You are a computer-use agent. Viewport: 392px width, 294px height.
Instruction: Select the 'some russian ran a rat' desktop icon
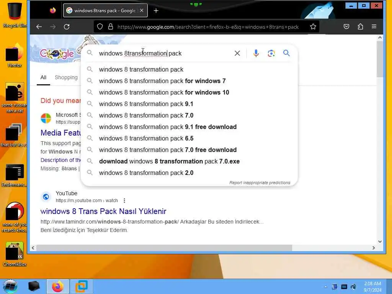[x=15, y=98]
